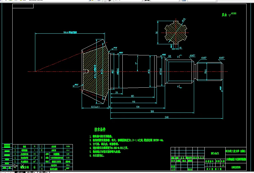
Task: Select the 63.2±0.1 dimension text
Action: (95, 107)
